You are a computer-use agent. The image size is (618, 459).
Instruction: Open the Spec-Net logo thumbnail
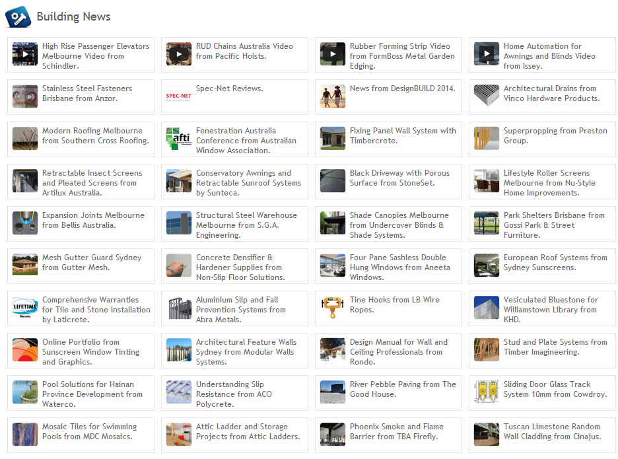pos(179,96)
